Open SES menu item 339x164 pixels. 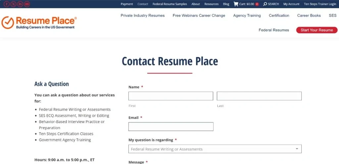(x=333, y=16)
